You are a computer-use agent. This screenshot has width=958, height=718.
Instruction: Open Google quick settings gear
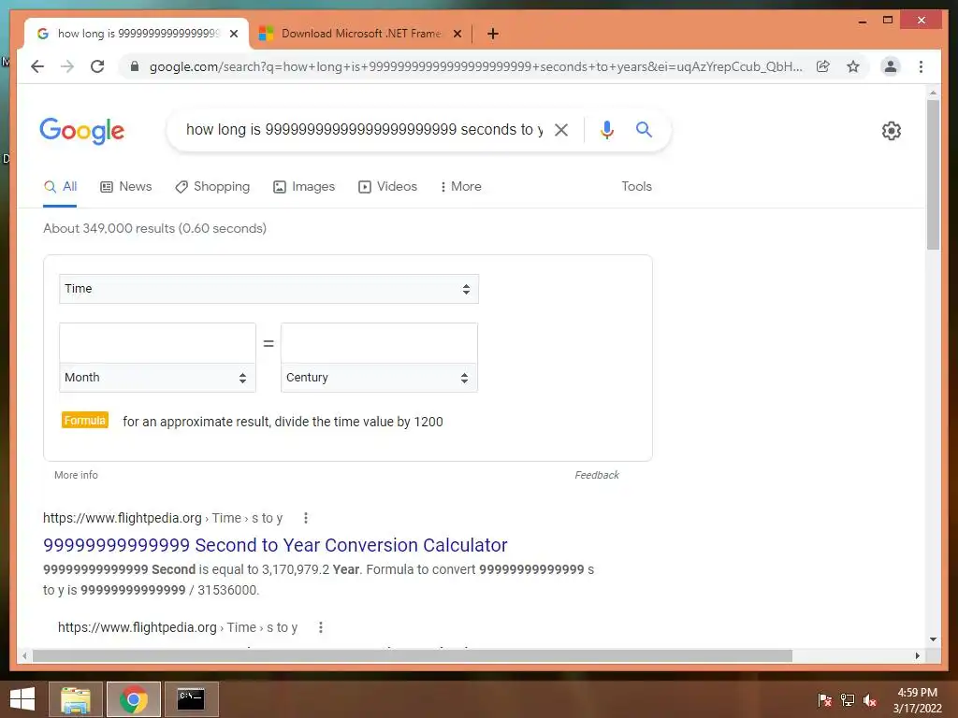(x=892, y=131)
